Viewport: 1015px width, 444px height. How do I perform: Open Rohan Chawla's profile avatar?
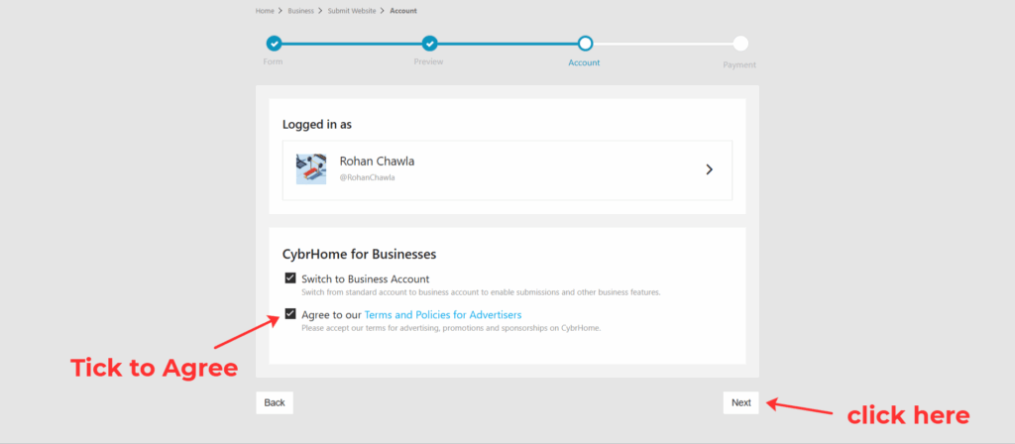tap(311, 168)
